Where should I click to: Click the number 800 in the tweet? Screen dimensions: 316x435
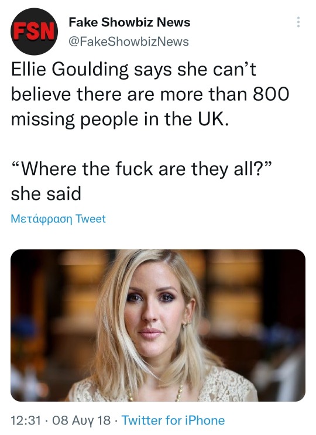[271, 94]
